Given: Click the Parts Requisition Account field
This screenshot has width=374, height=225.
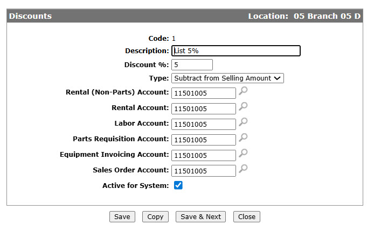Looking at the screenshot, I should (204, 140).
